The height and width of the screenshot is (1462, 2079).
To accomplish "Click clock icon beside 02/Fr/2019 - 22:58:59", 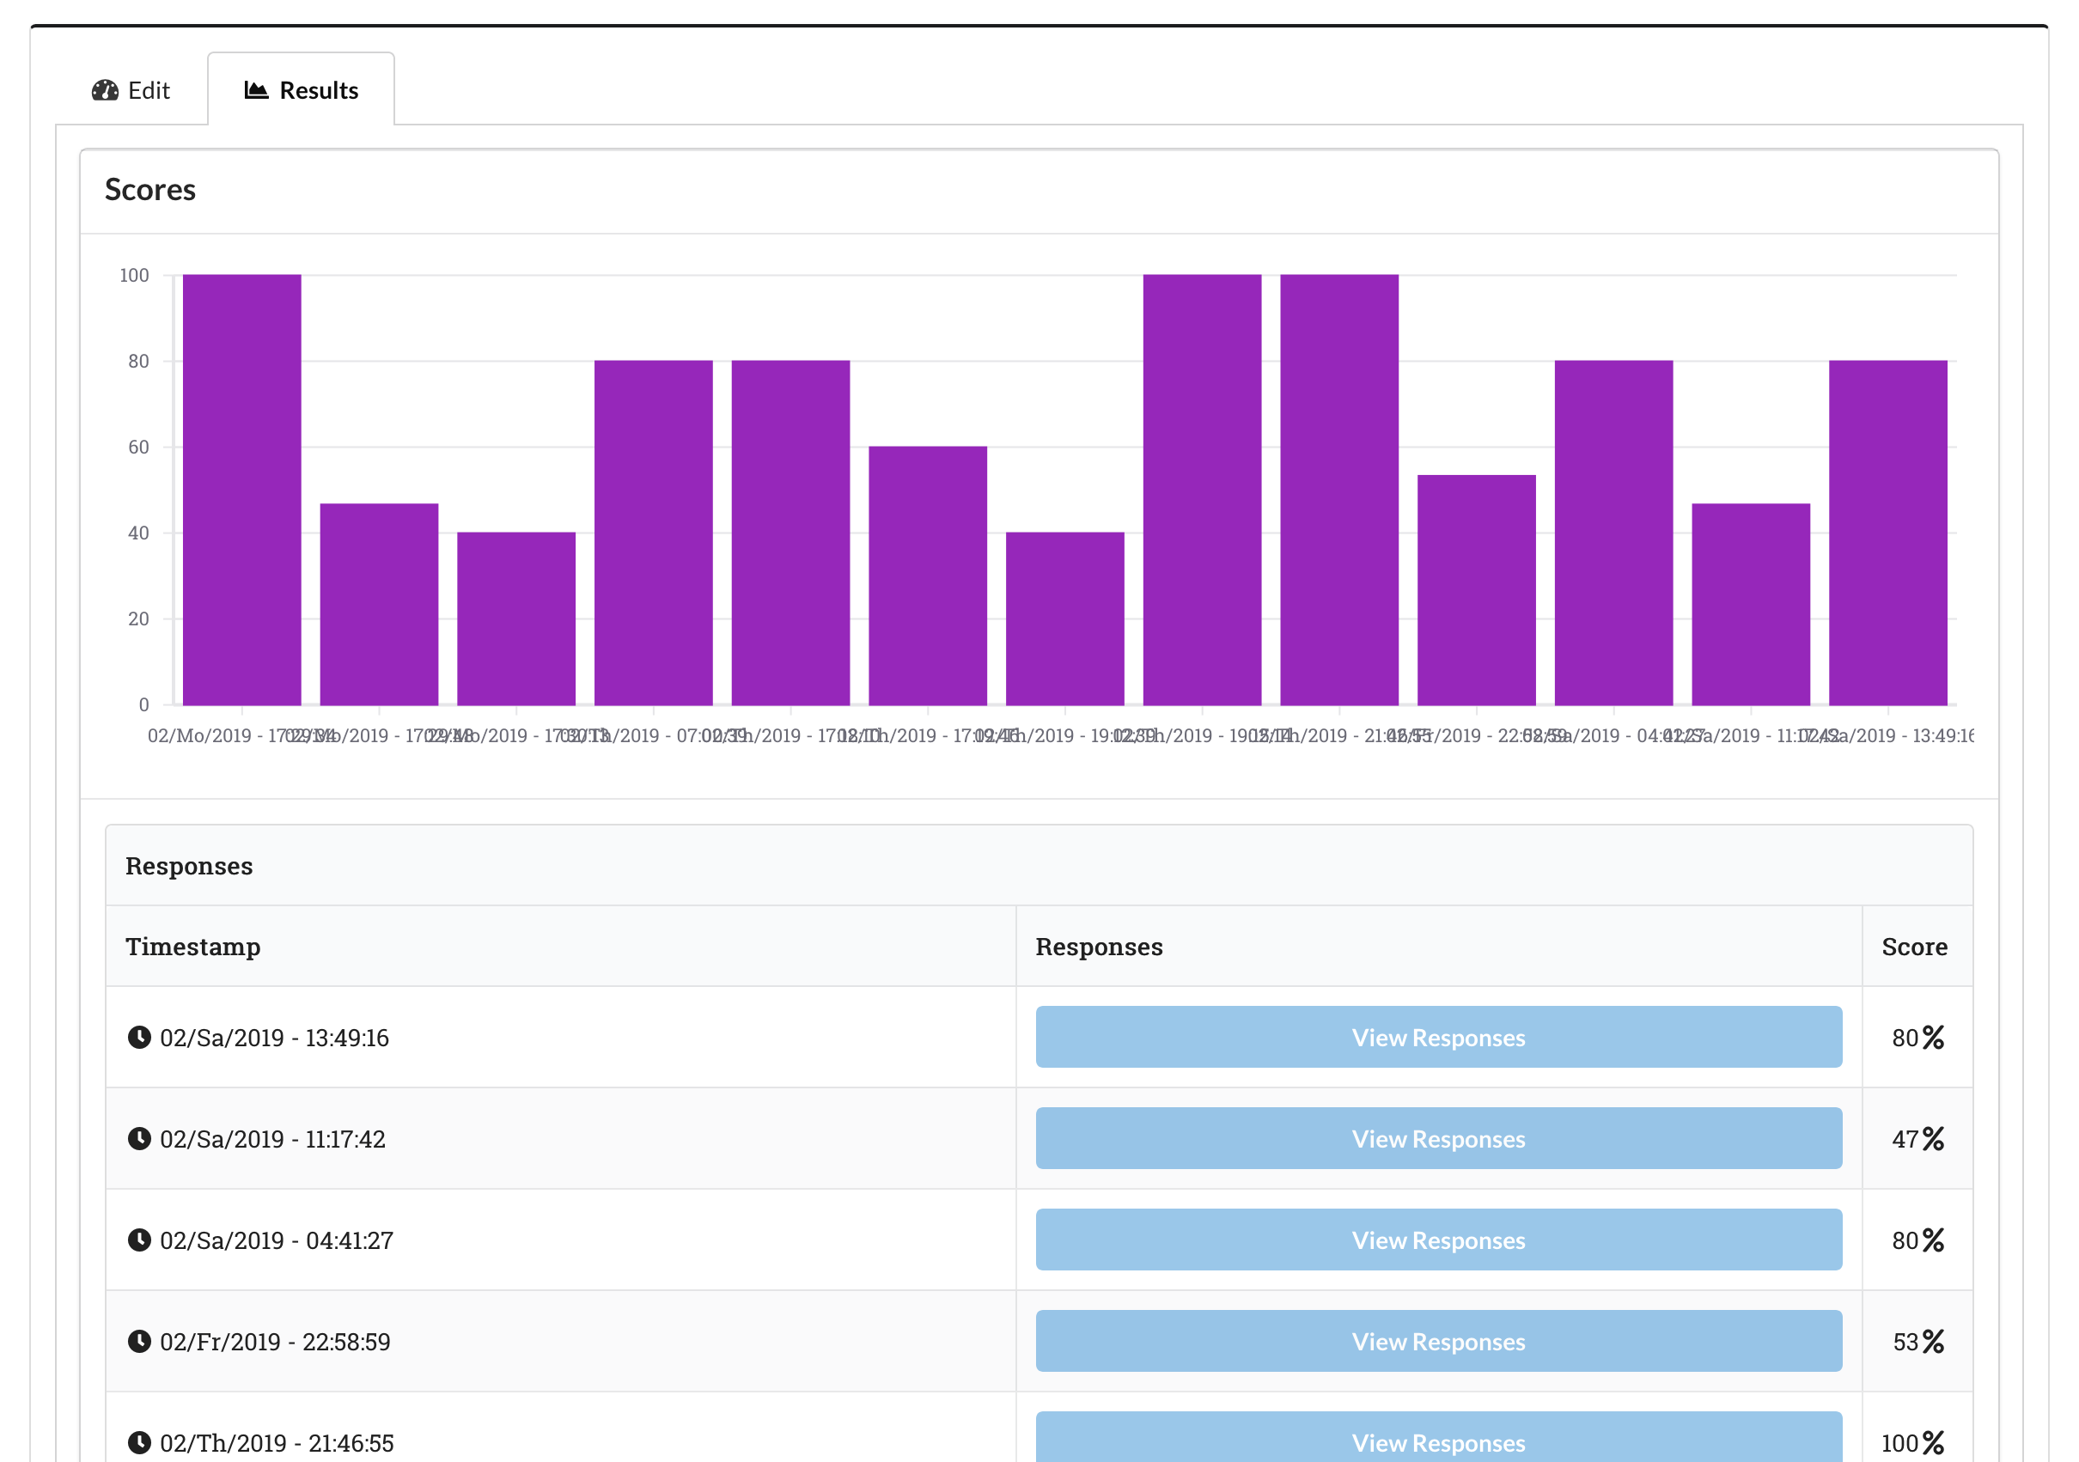I will [x=139, y=1342].
